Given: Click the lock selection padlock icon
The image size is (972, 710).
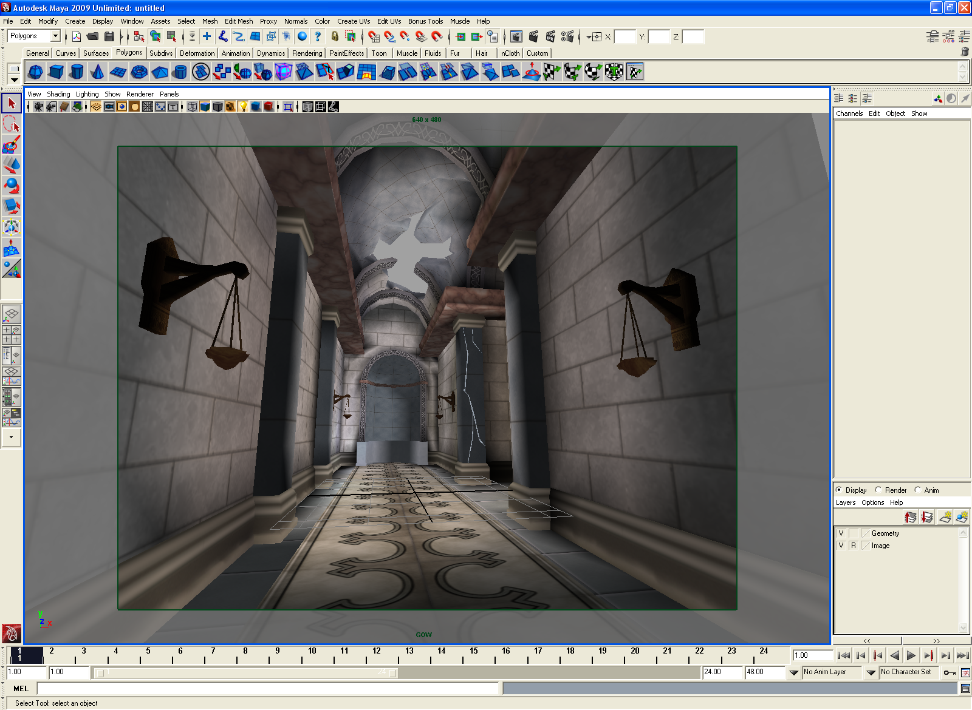Looking at the screenshot, I should click(x=335, y=36).
